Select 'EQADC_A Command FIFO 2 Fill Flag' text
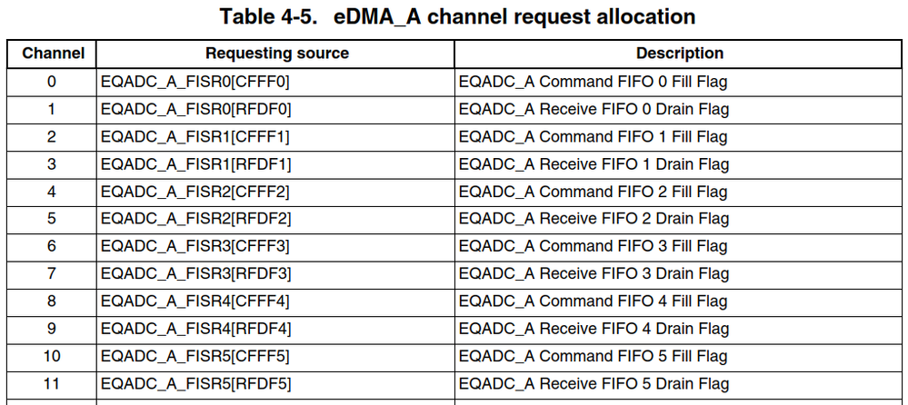This screenshot has height=405, width=908. click(593, 192)
